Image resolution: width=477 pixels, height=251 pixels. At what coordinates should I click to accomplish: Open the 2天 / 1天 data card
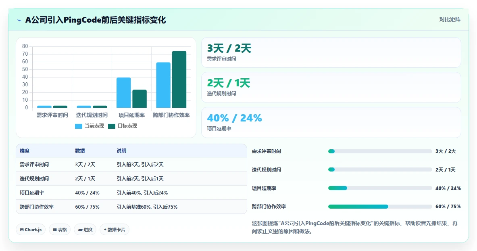click(331, 88)
